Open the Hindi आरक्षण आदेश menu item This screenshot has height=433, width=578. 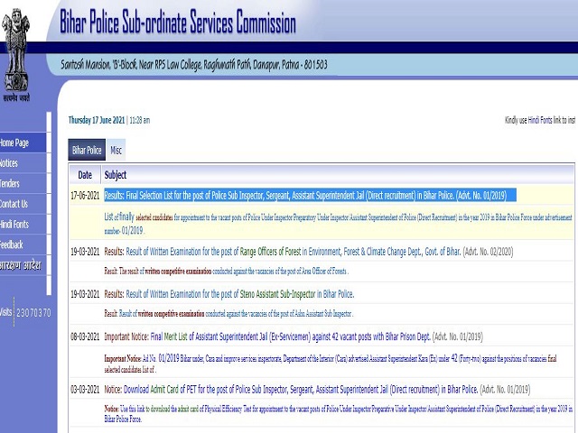(x=23, y=265)
